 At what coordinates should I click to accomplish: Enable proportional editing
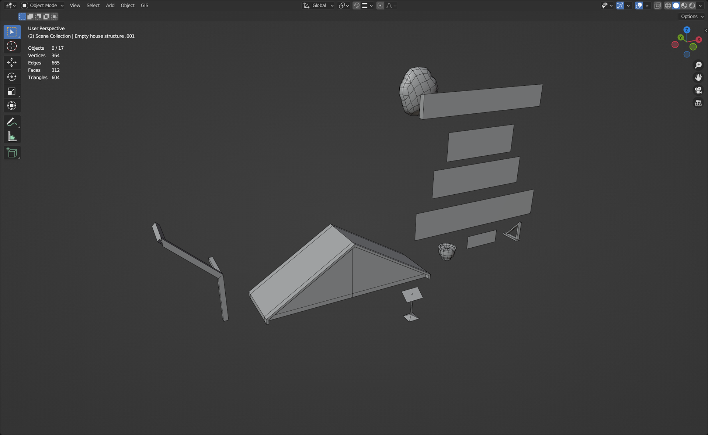click(380, 6)
